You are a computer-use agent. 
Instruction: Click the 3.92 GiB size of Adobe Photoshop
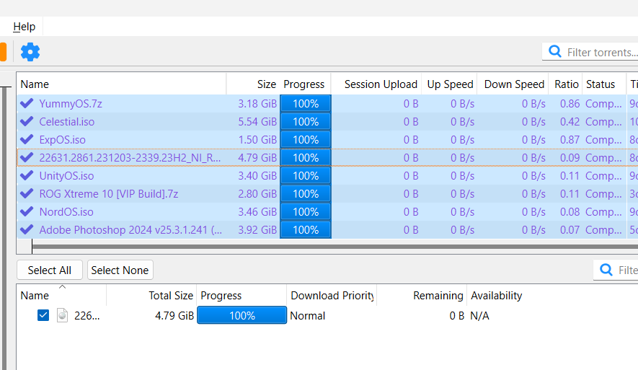[x=257, y=229]
